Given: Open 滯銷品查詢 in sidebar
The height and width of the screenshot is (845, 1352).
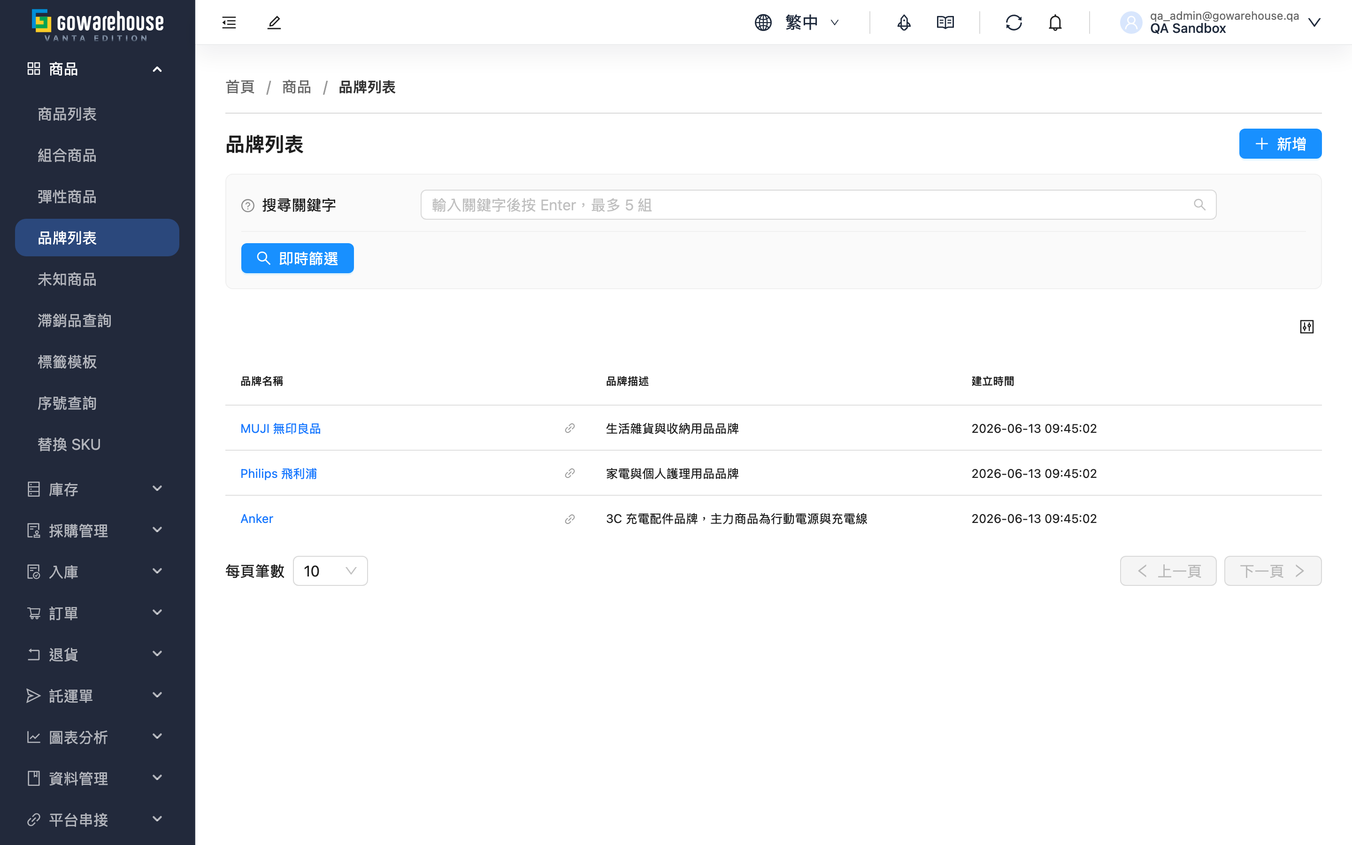Looking at the screenshot, I should click(x=97, y=321).
